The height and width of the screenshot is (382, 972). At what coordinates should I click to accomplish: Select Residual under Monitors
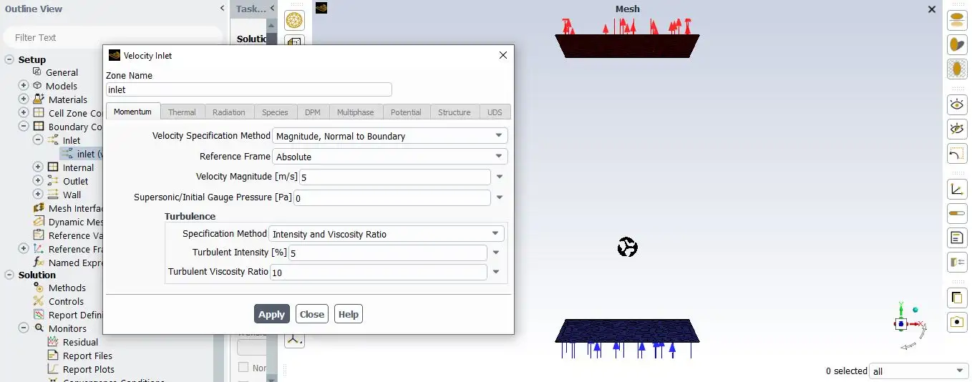[x=80, y=342]
